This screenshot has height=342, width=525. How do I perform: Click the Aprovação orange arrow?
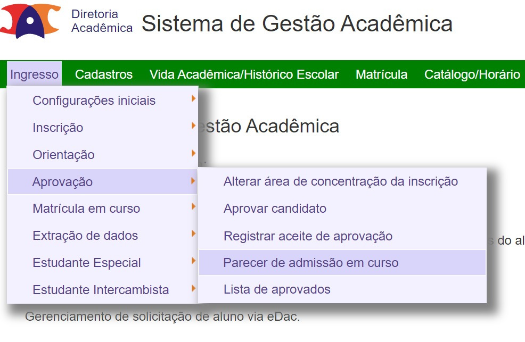click(x=193, y=181)
